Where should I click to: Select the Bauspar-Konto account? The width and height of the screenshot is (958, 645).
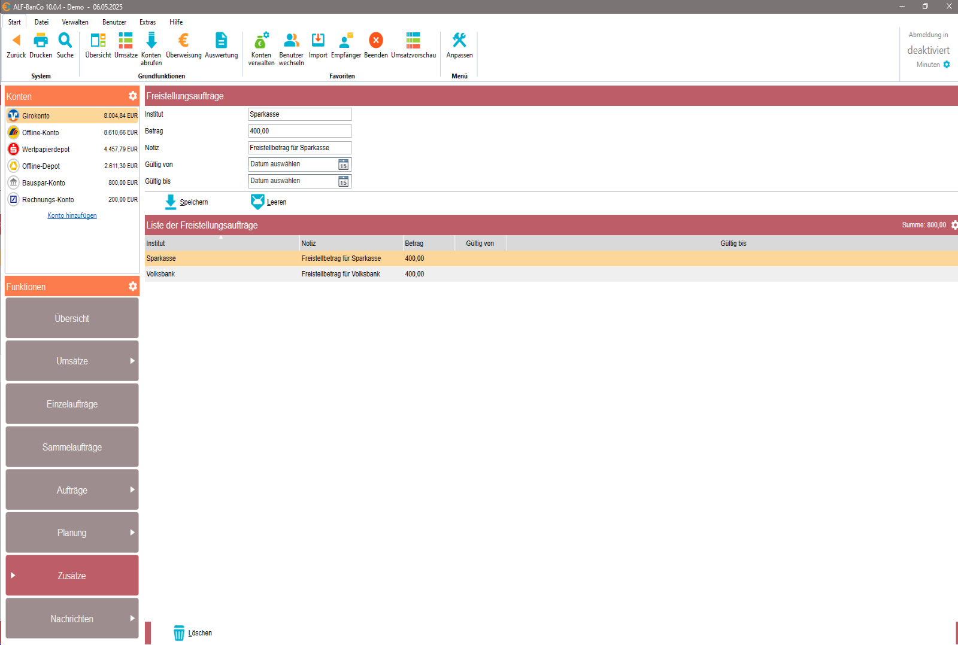[72, 182]
